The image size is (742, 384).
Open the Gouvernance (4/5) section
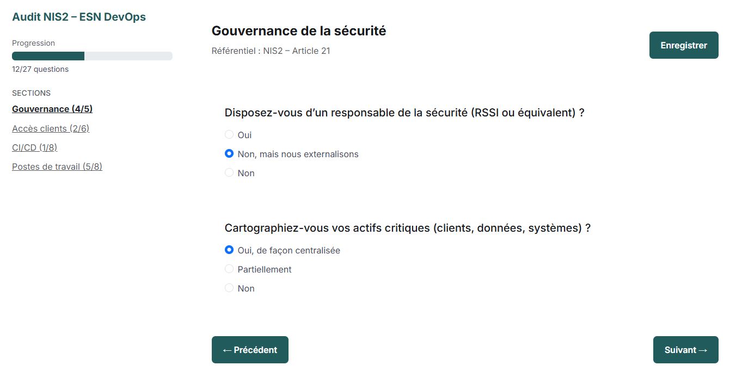[52, 109]
